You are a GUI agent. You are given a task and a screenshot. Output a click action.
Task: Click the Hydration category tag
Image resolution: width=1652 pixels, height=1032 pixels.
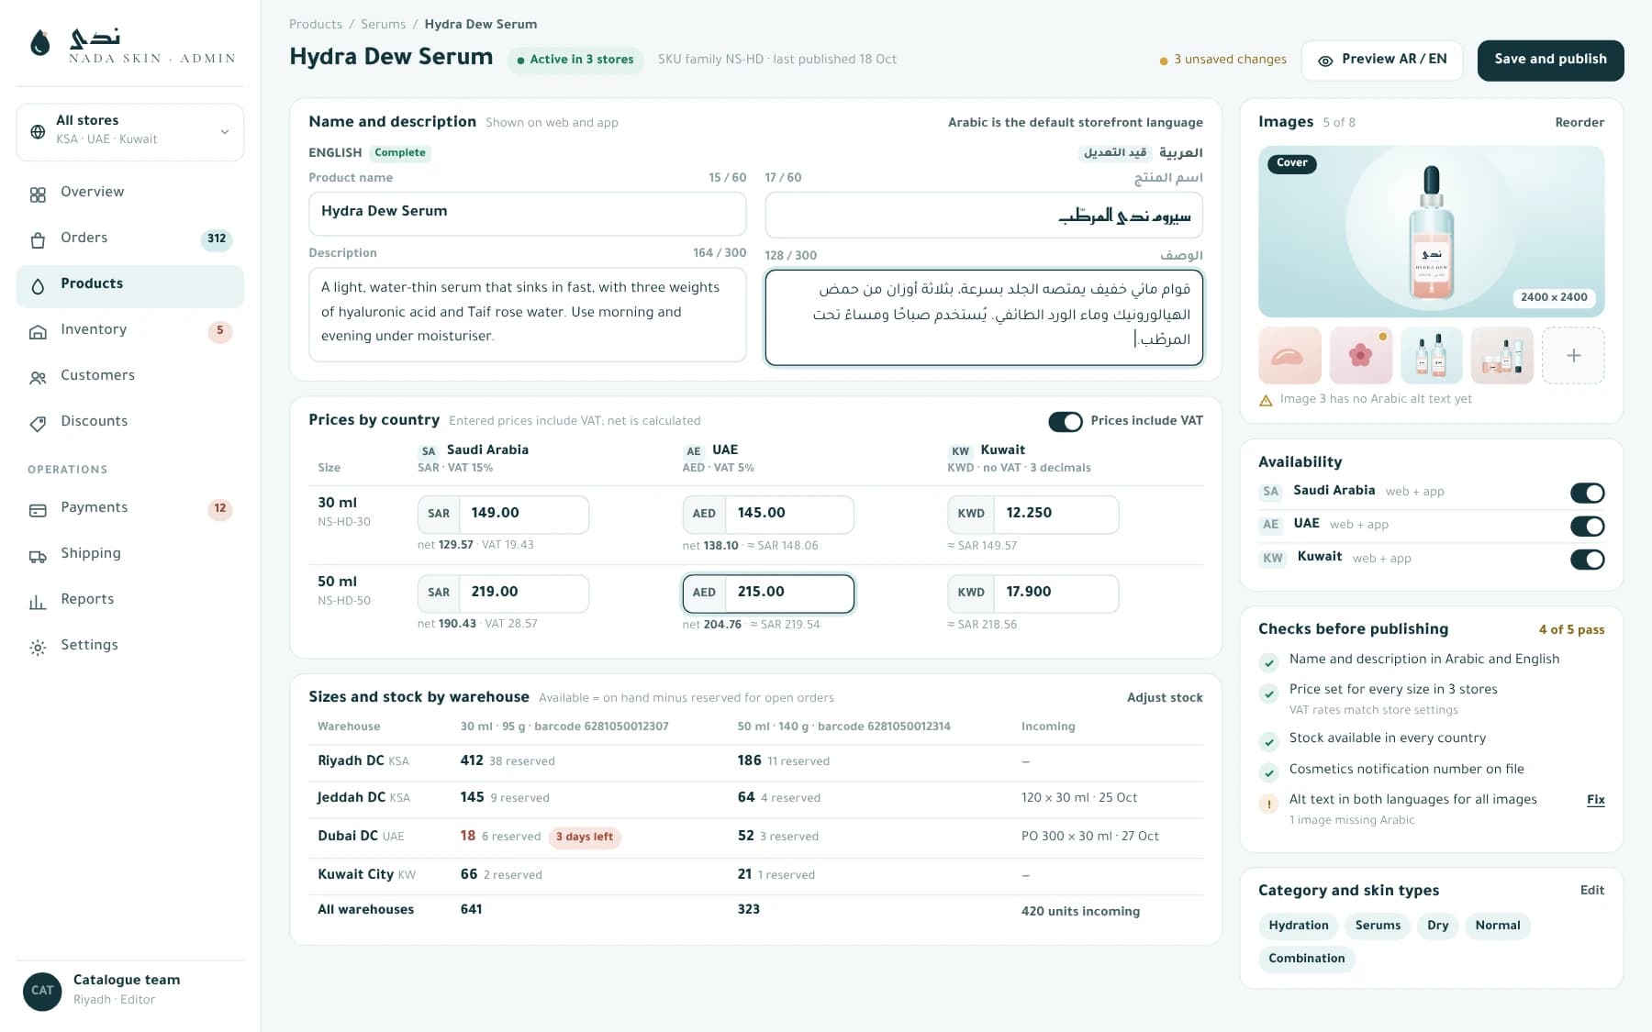(1299, 926)
